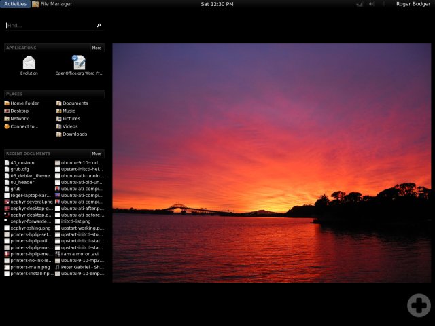Open the recent image starting xephyr-desktop.p
The width and height of the screenshot is (435, 326).
click(29, 215)
